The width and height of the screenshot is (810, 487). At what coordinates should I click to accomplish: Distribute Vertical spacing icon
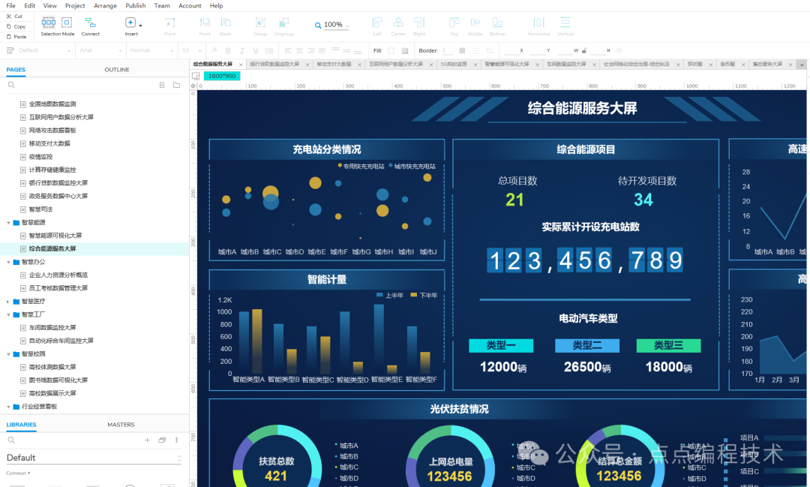click(x=565, y=23)
